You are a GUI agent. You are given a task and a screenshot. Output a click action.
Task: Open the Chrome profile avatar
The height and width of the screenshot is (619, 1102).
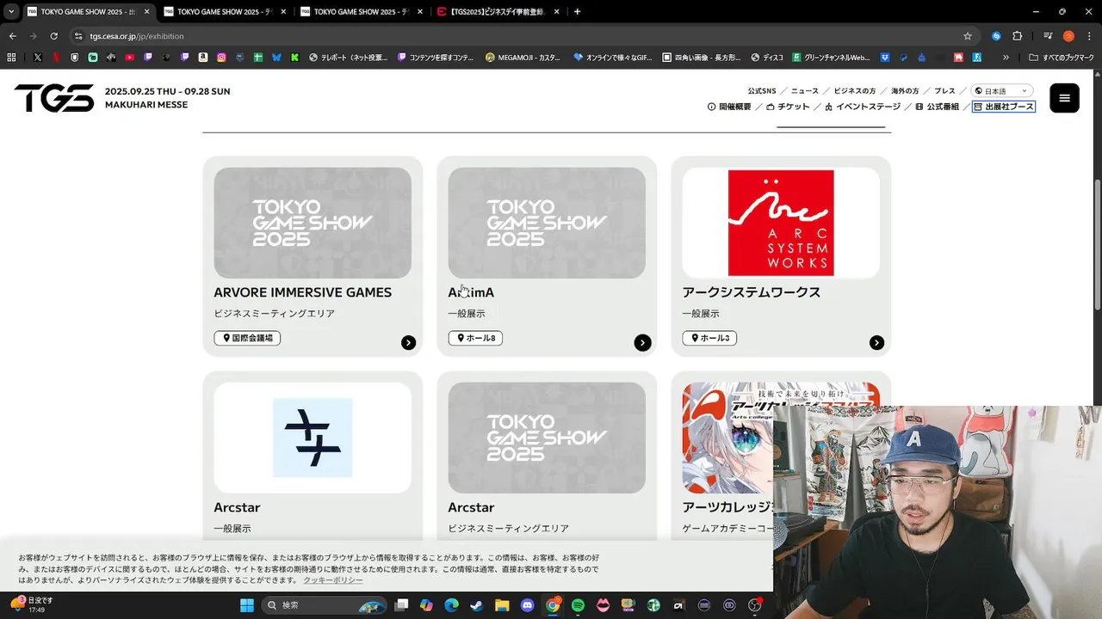pos(1068,36)
